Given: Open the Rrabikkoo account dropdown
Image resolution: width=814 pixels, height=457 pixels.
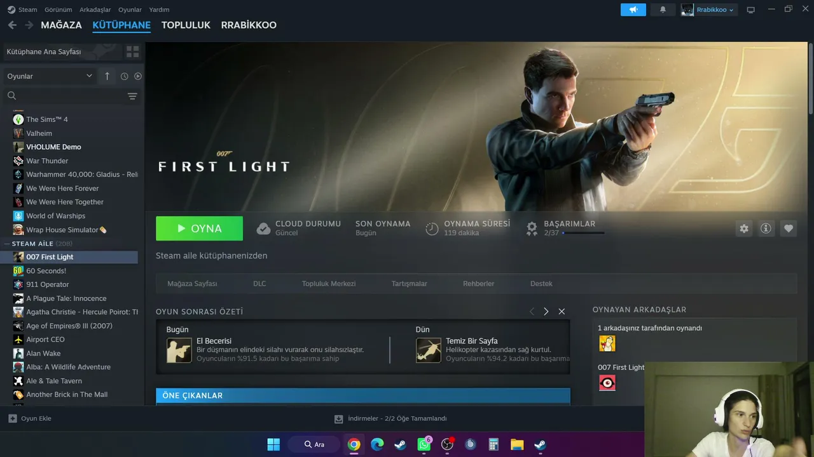Looking at the screenshot, I should click(x=708, y=10).
